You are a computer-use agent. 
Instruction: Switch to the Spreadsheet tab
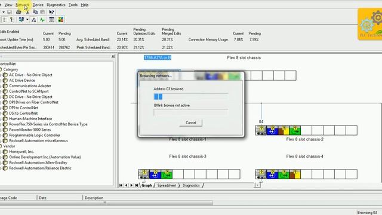[167, 186]
